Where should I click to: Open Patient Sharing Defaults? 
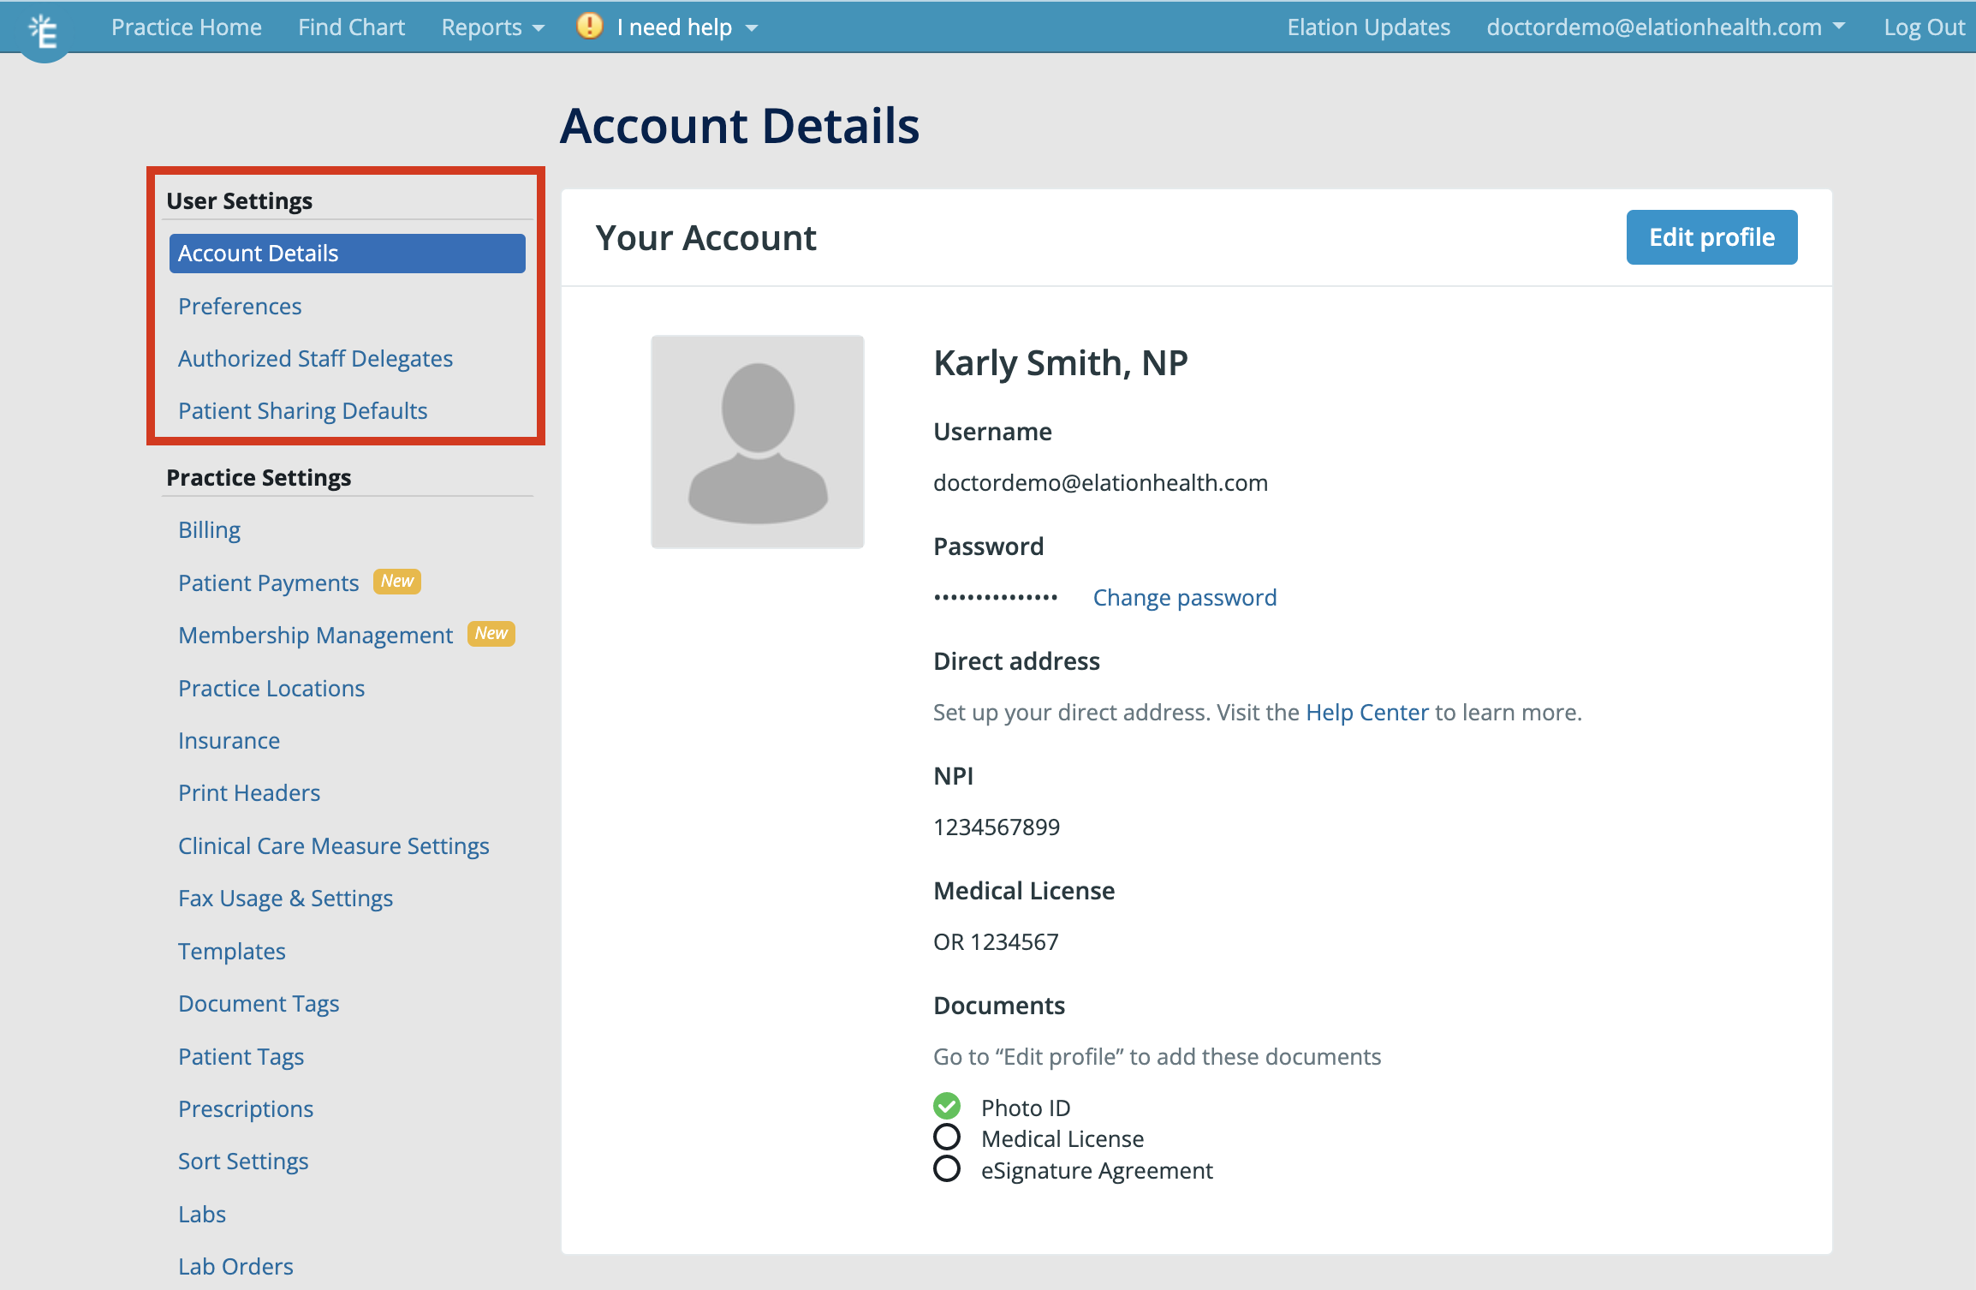pyautogui.click(x=302, y=410)
